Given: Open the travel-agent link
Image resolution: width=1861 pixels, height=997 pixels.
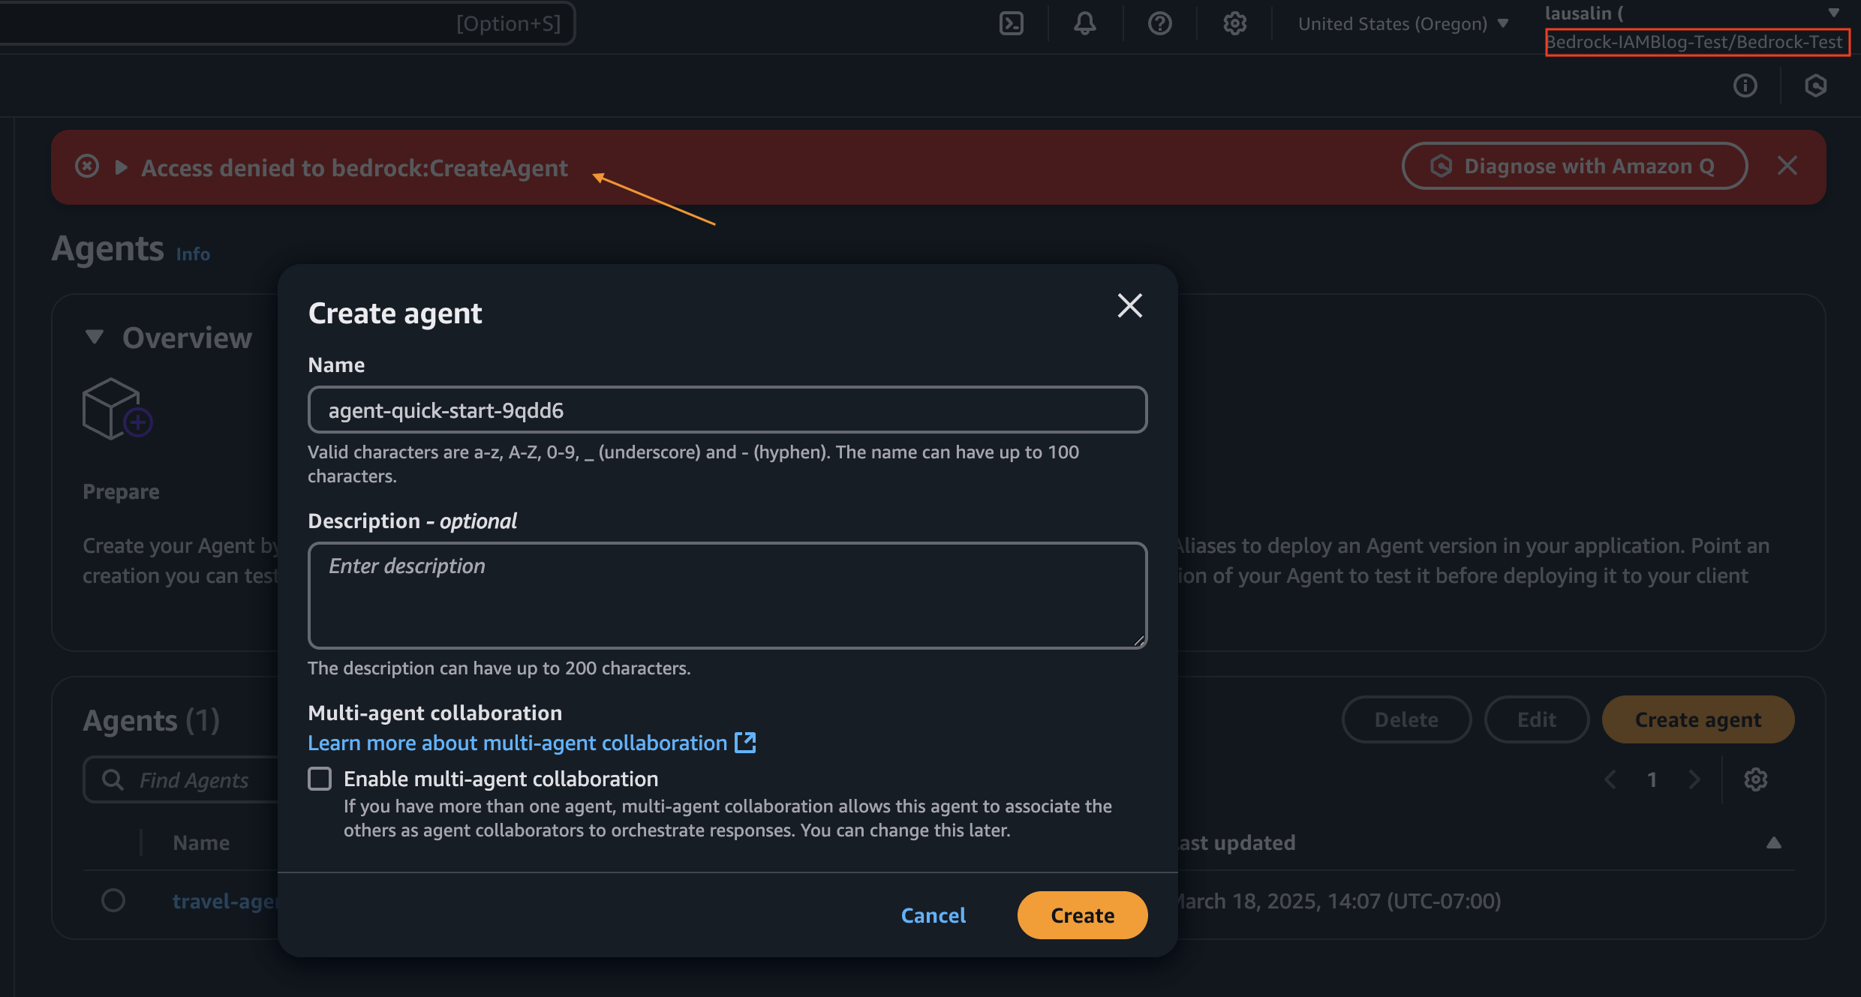Looking at the screenshot, I should 225,900.
